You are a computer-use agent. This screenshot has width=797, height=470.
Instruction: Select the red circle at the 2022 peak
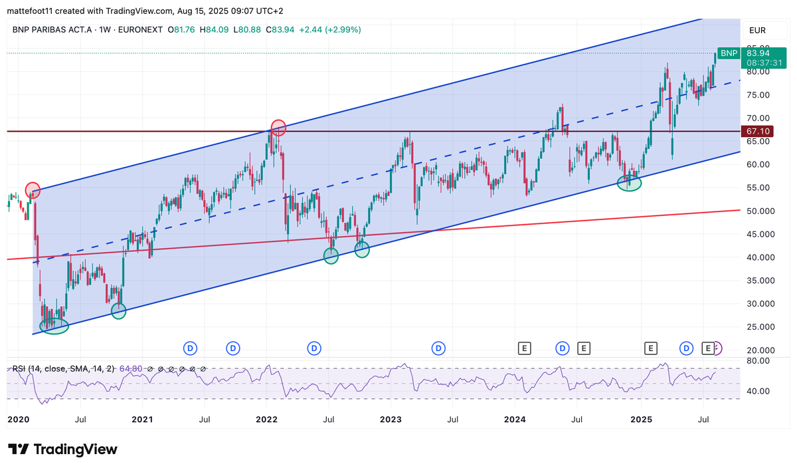pyautogui.click(x=278, y=128)
